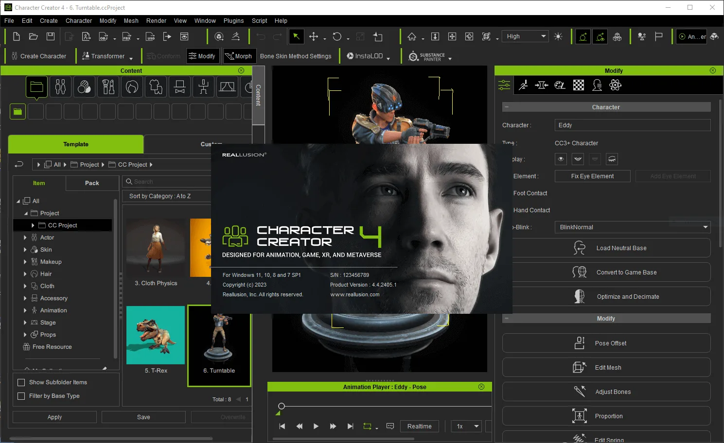Open the Actor category icon in Content panel

click(x=60, y=87)
